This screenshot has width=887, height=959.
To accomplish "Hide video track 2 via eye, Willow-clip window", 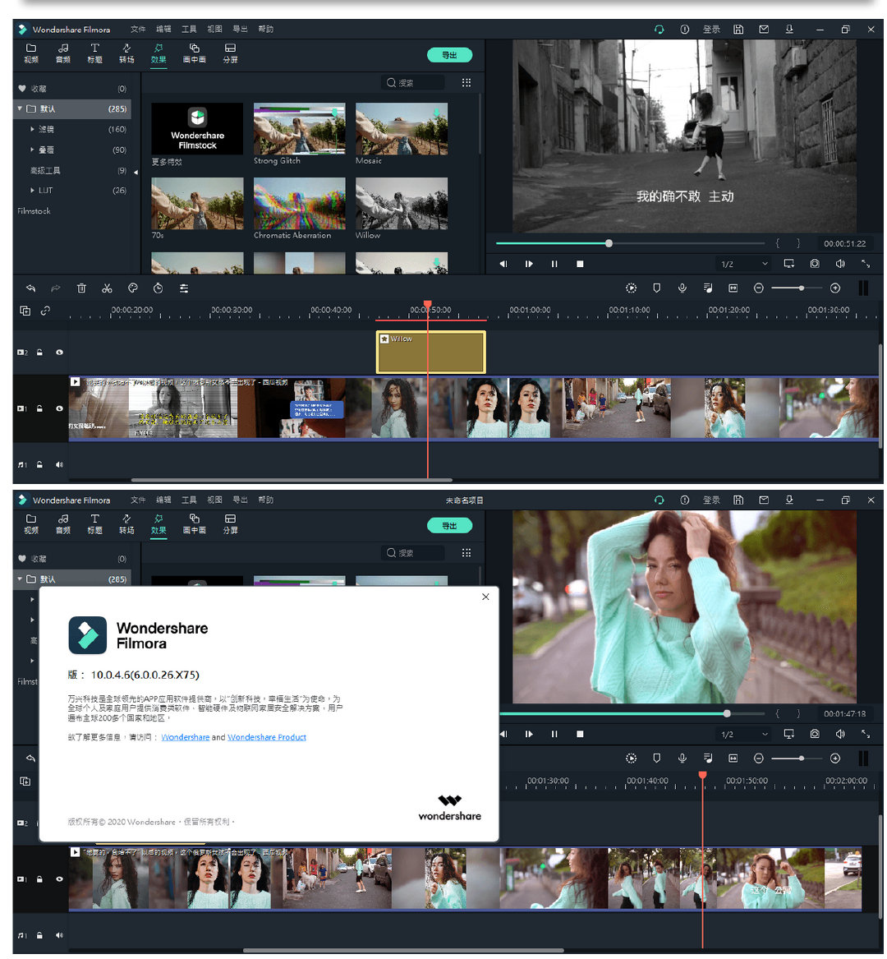I will click(59, 353).
